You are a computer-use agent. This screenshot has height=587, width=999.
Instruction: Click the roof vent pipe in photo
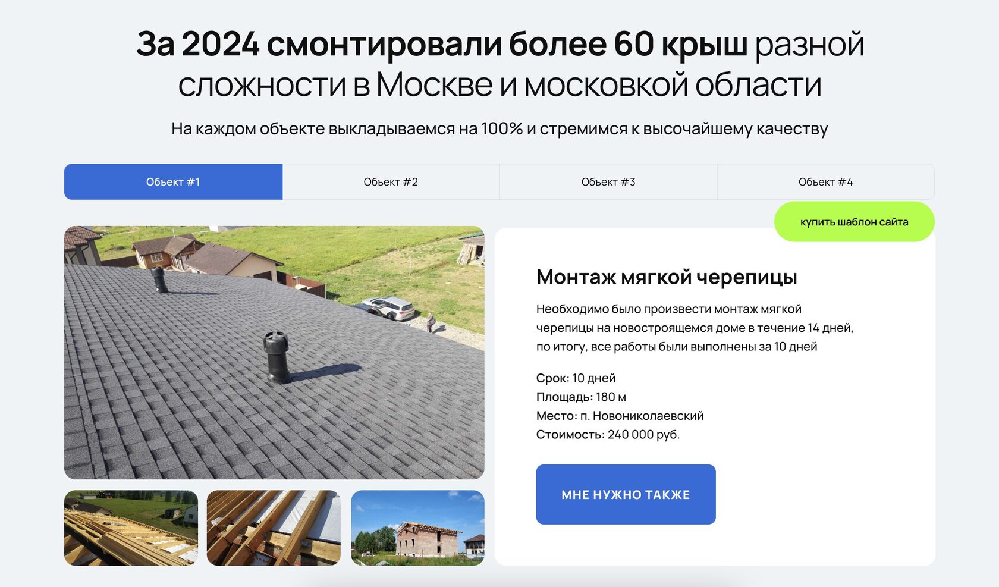click(277, 357)
